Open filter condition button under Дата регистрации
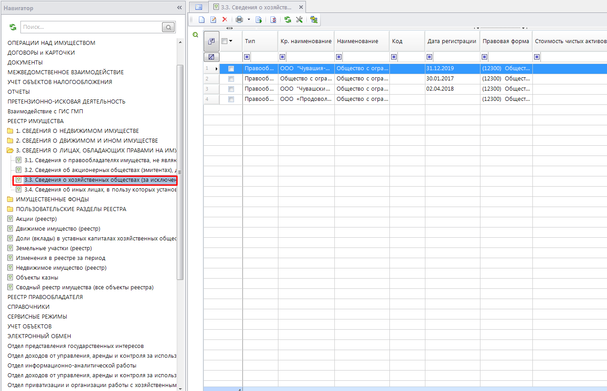Viewport: 607px width, 391px height. click(430, 57)
